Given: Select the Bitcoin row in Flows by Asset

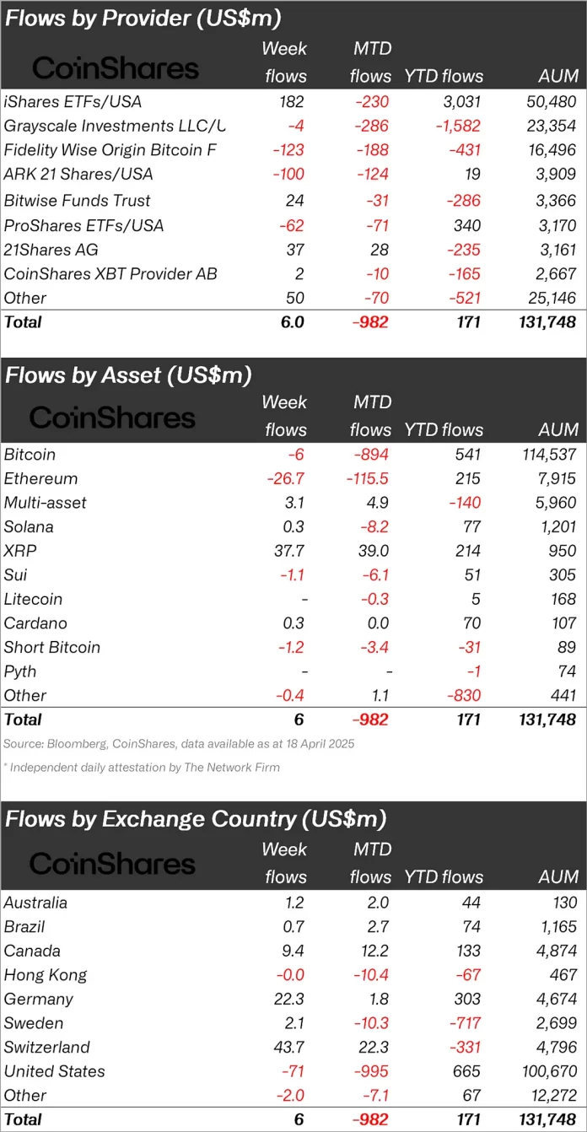Looking at the screenshot, I should [x=31, y=455].
